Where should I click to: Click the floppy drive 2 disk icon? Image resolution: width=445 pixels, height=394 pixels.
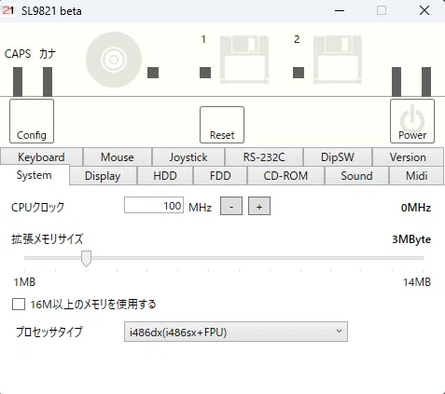coord(338,60)
